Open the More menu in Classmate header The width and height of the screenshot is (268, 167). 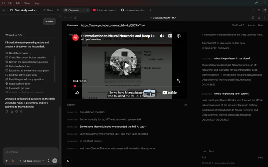260,25
